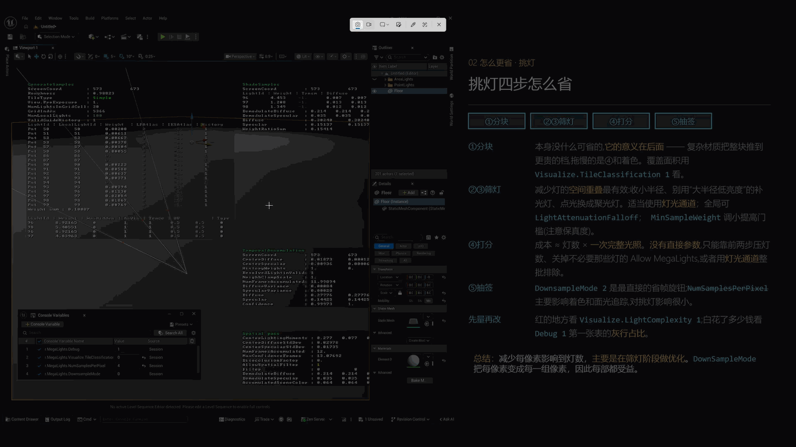This screenshot has height=447, width=796.
Task: Toggle checkbox for r.MegaLights.DownsampleMode
Action: pyautogui.click(x=39, y=374)
